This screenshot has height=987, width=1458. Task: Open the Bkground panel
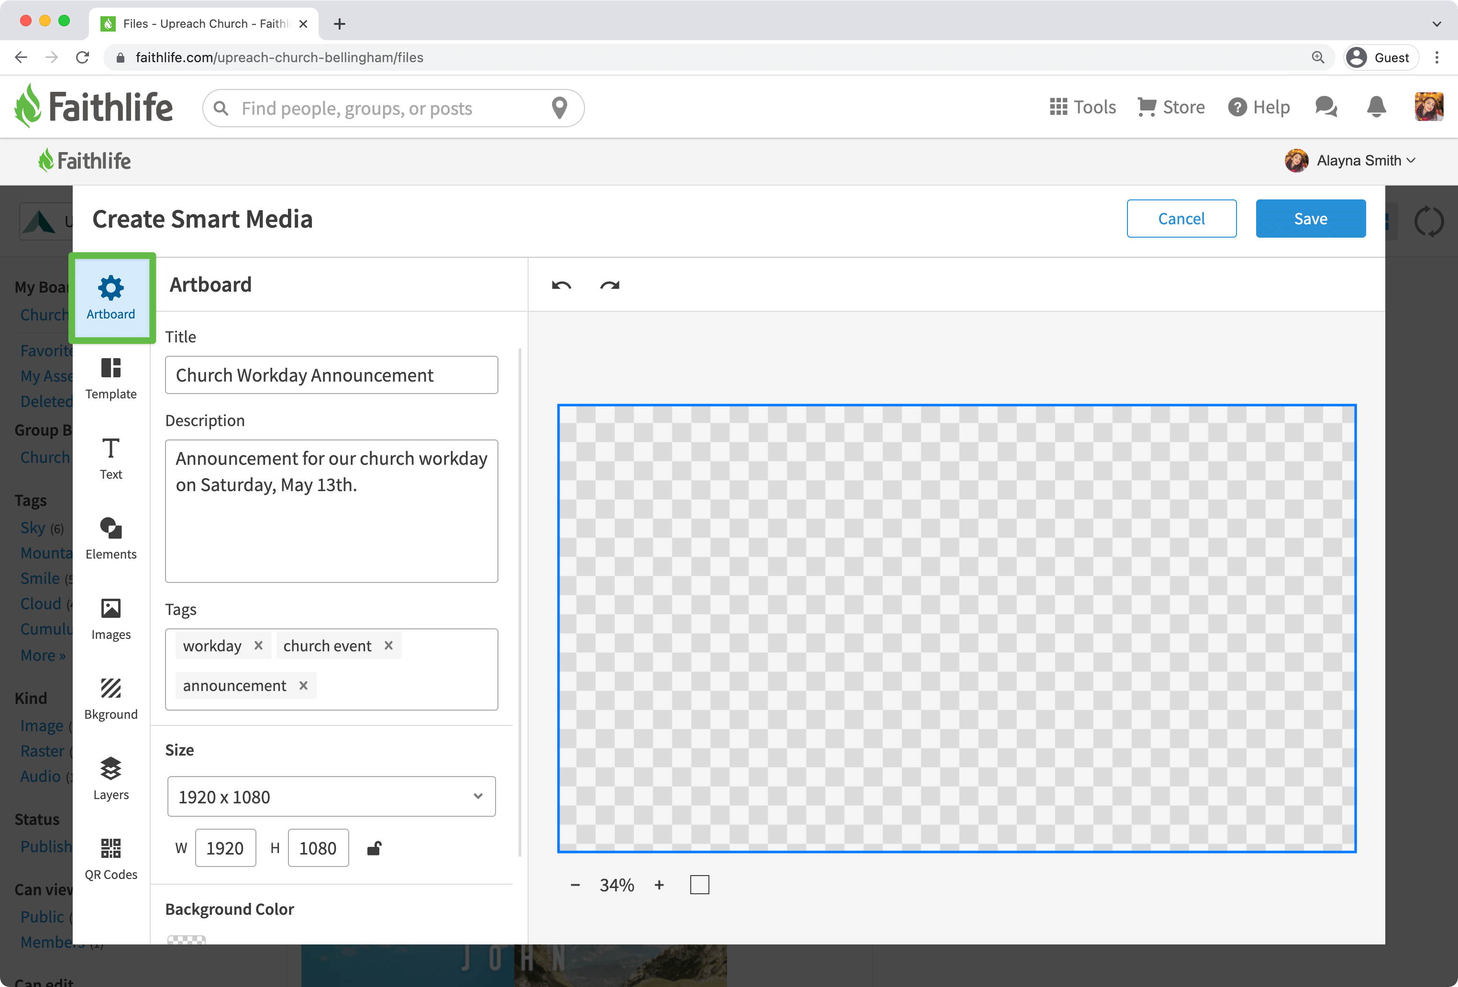coord(111,699)
